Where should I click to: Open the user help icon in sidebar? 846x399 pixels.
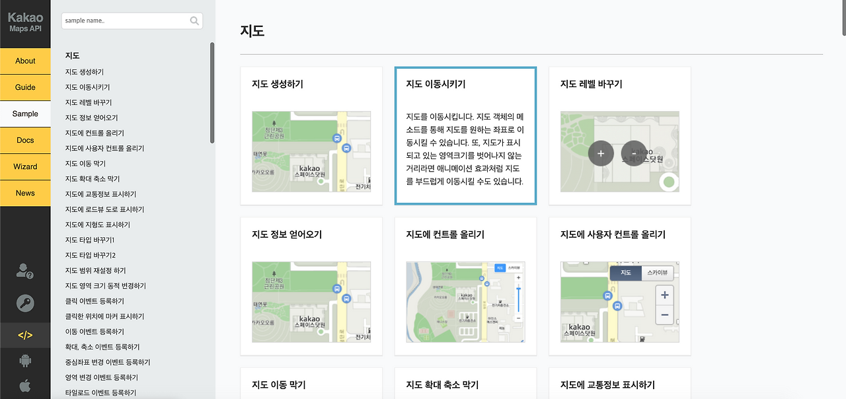click(25, 270)
